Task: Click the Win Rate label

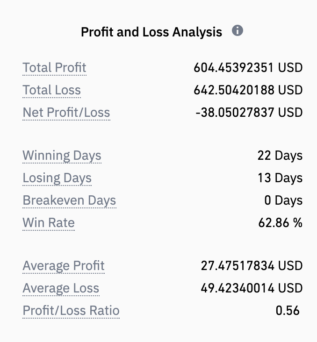Action: [49, 223]
